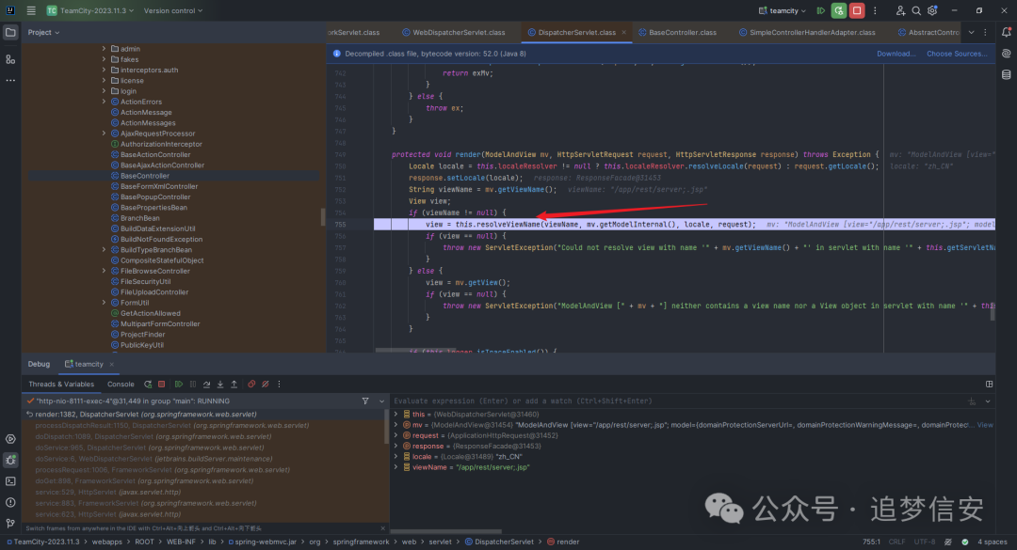This screenshot has width=1017, height=550.
Task: Open the Console tab in debugger
Action: (121, 384)
